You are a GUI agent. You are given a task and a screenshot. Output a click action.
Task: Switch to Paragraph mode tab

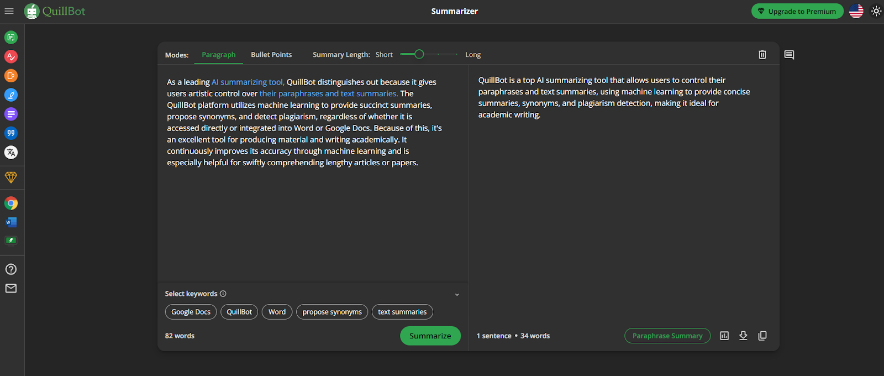(219, 55)
